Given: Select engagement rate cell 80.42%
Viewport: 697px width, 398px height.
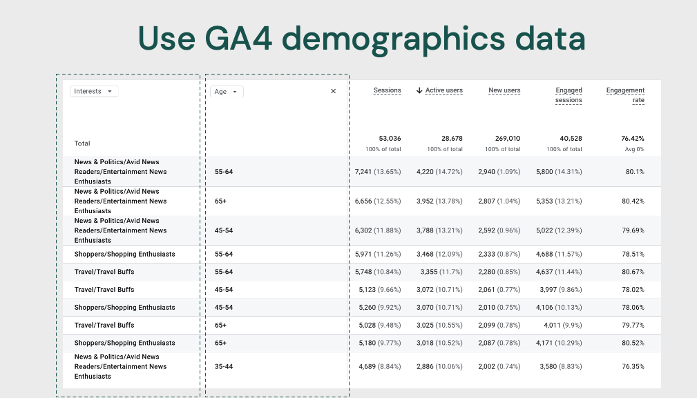Looking at the screenshot, I should 633,201.
